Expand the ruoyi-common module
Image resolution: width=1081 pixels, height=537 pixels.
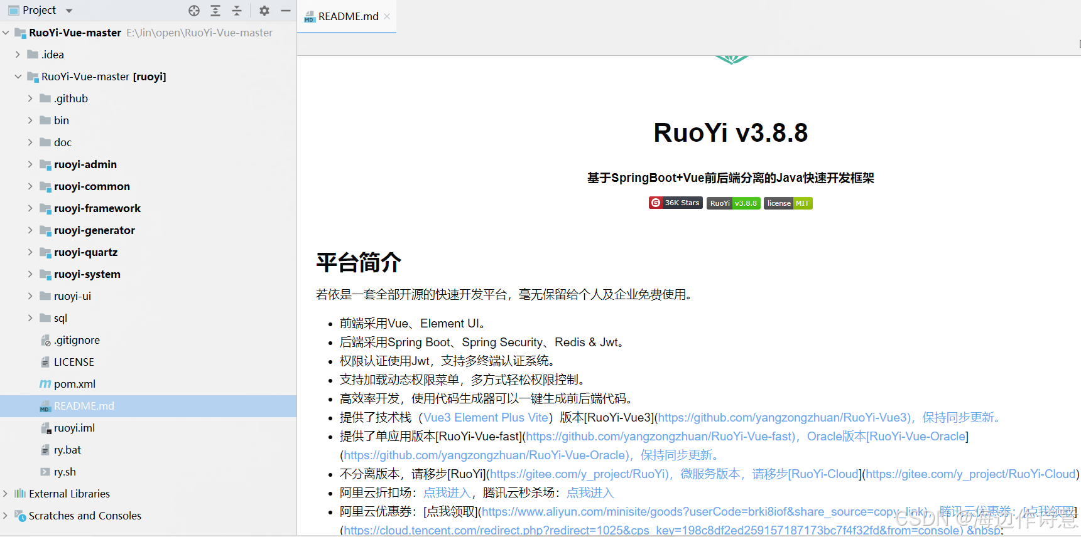pos(30,186)
